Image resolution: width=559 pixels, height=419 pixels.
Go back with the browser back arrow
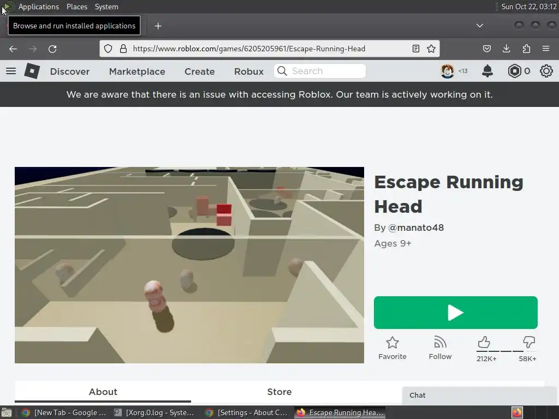click(13, 49)
